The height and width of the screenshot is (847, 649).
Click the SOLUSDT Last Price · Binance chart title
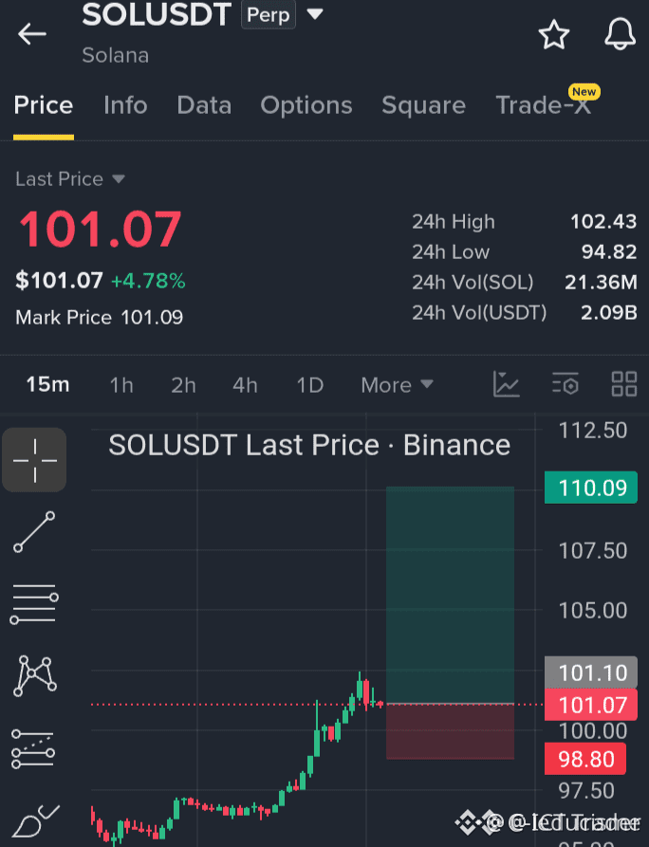tap(309, 446)
